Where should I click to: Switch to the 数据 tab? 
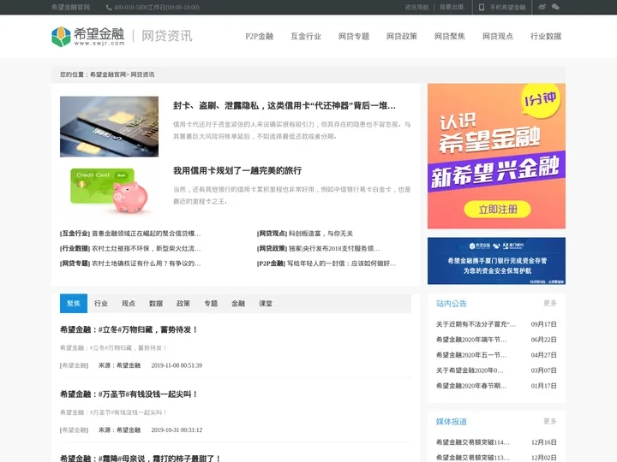[156, 303]
